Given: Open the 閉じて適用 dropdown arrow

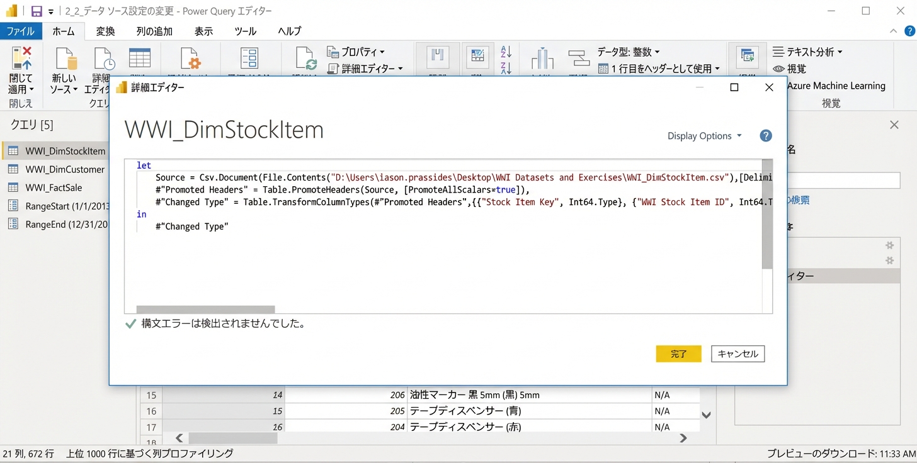Looking at the screenshot, I should tap(31, 90).
